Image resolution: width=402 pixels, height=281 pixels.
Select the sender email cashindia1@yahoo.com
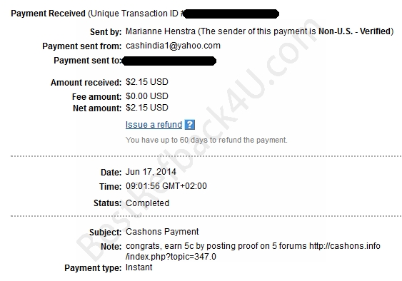click(x=173, y=46)
